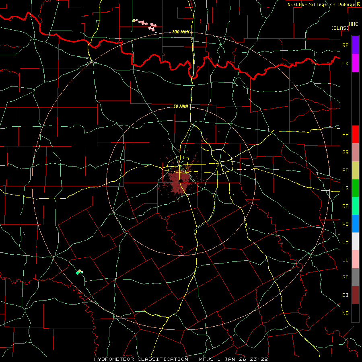Screen dimensions: 362x362
Task: Select the salmon GR legend swatch
Action: [355, 152]
